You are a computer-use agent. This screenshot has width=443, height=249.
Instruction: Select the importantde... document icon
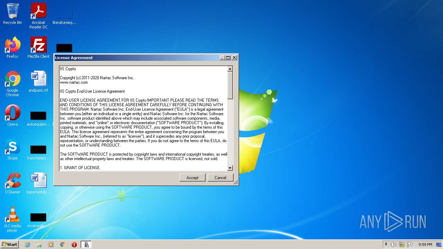click(38, 183)
